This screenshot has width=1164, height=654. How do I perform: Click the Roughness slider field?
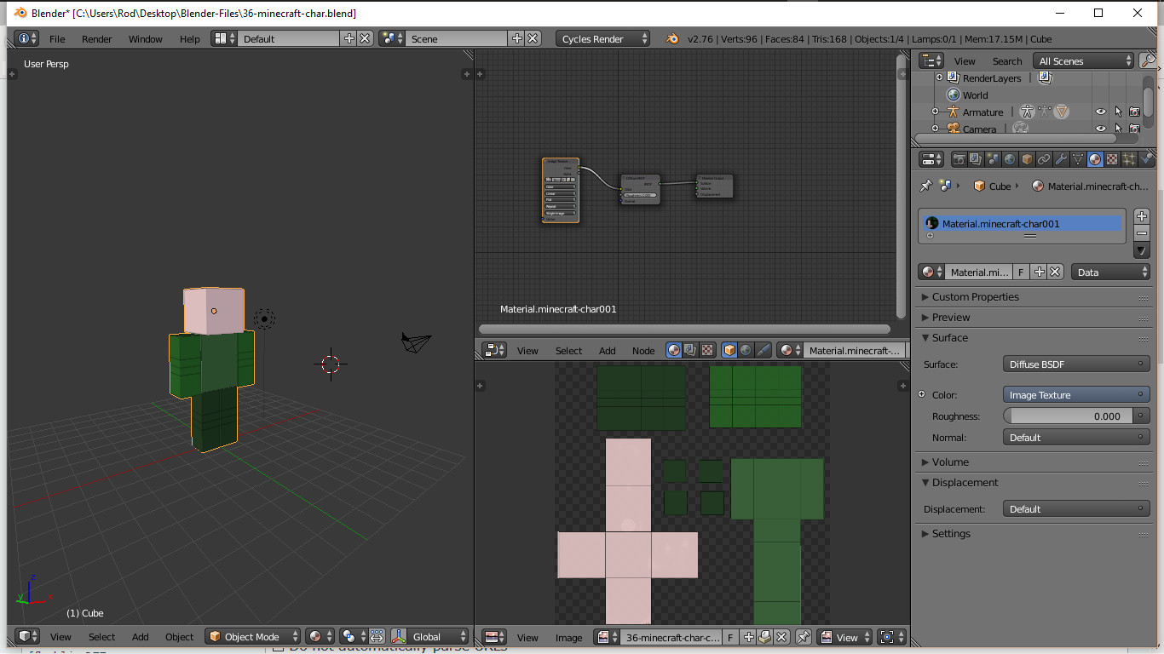click(1068, 416)
